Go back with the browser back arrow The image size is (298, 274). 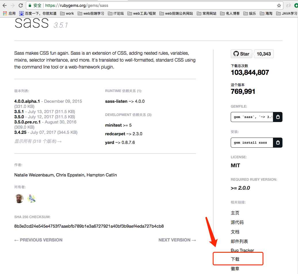[x=5, y=5]
